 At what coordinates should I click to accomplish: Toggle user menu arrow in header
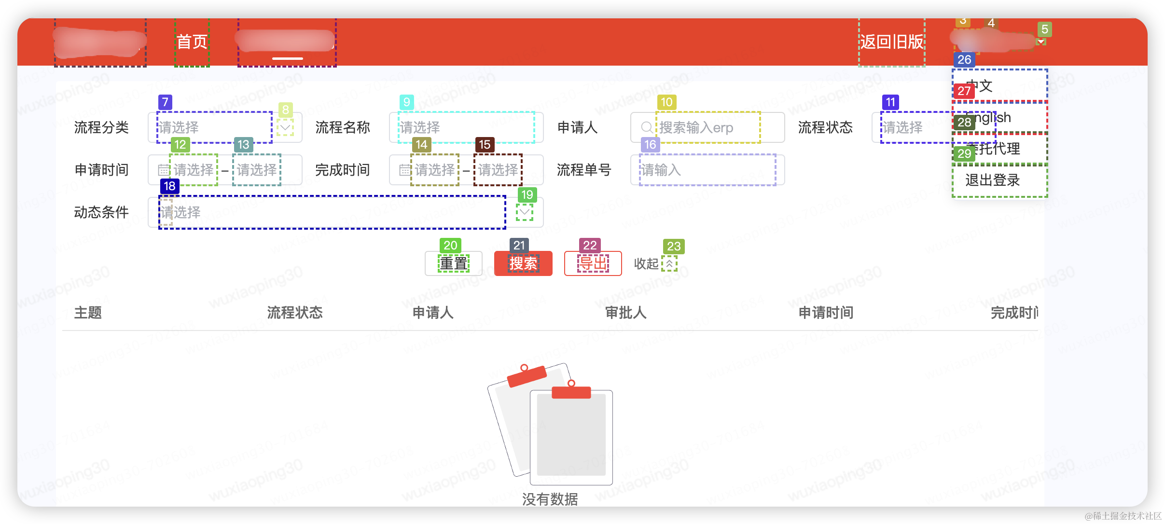pyautogui.click(x=1041, y=41)
